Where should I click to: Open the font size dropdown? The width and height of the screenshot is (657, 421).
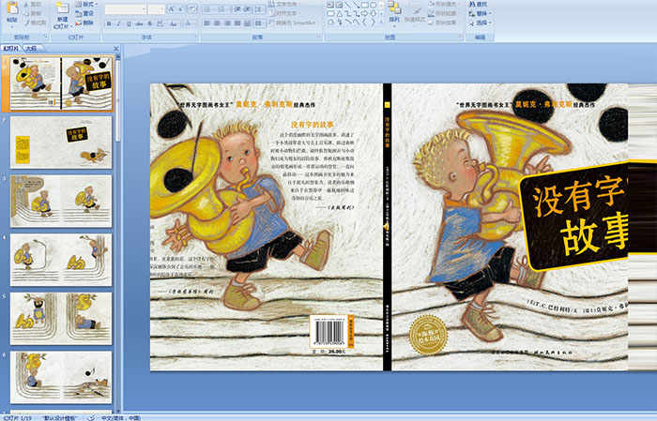[x=162, y=9]
